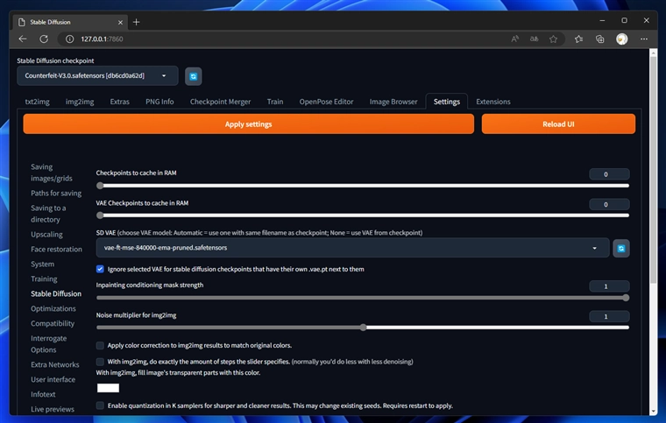
Task: Switch to the img2img tab
Action: pos(80,102)
